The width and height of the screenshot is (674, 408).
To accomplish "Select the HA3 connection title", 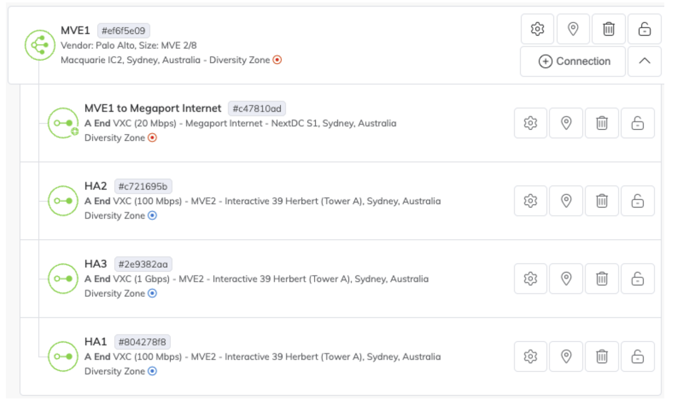I will point(96,264).
